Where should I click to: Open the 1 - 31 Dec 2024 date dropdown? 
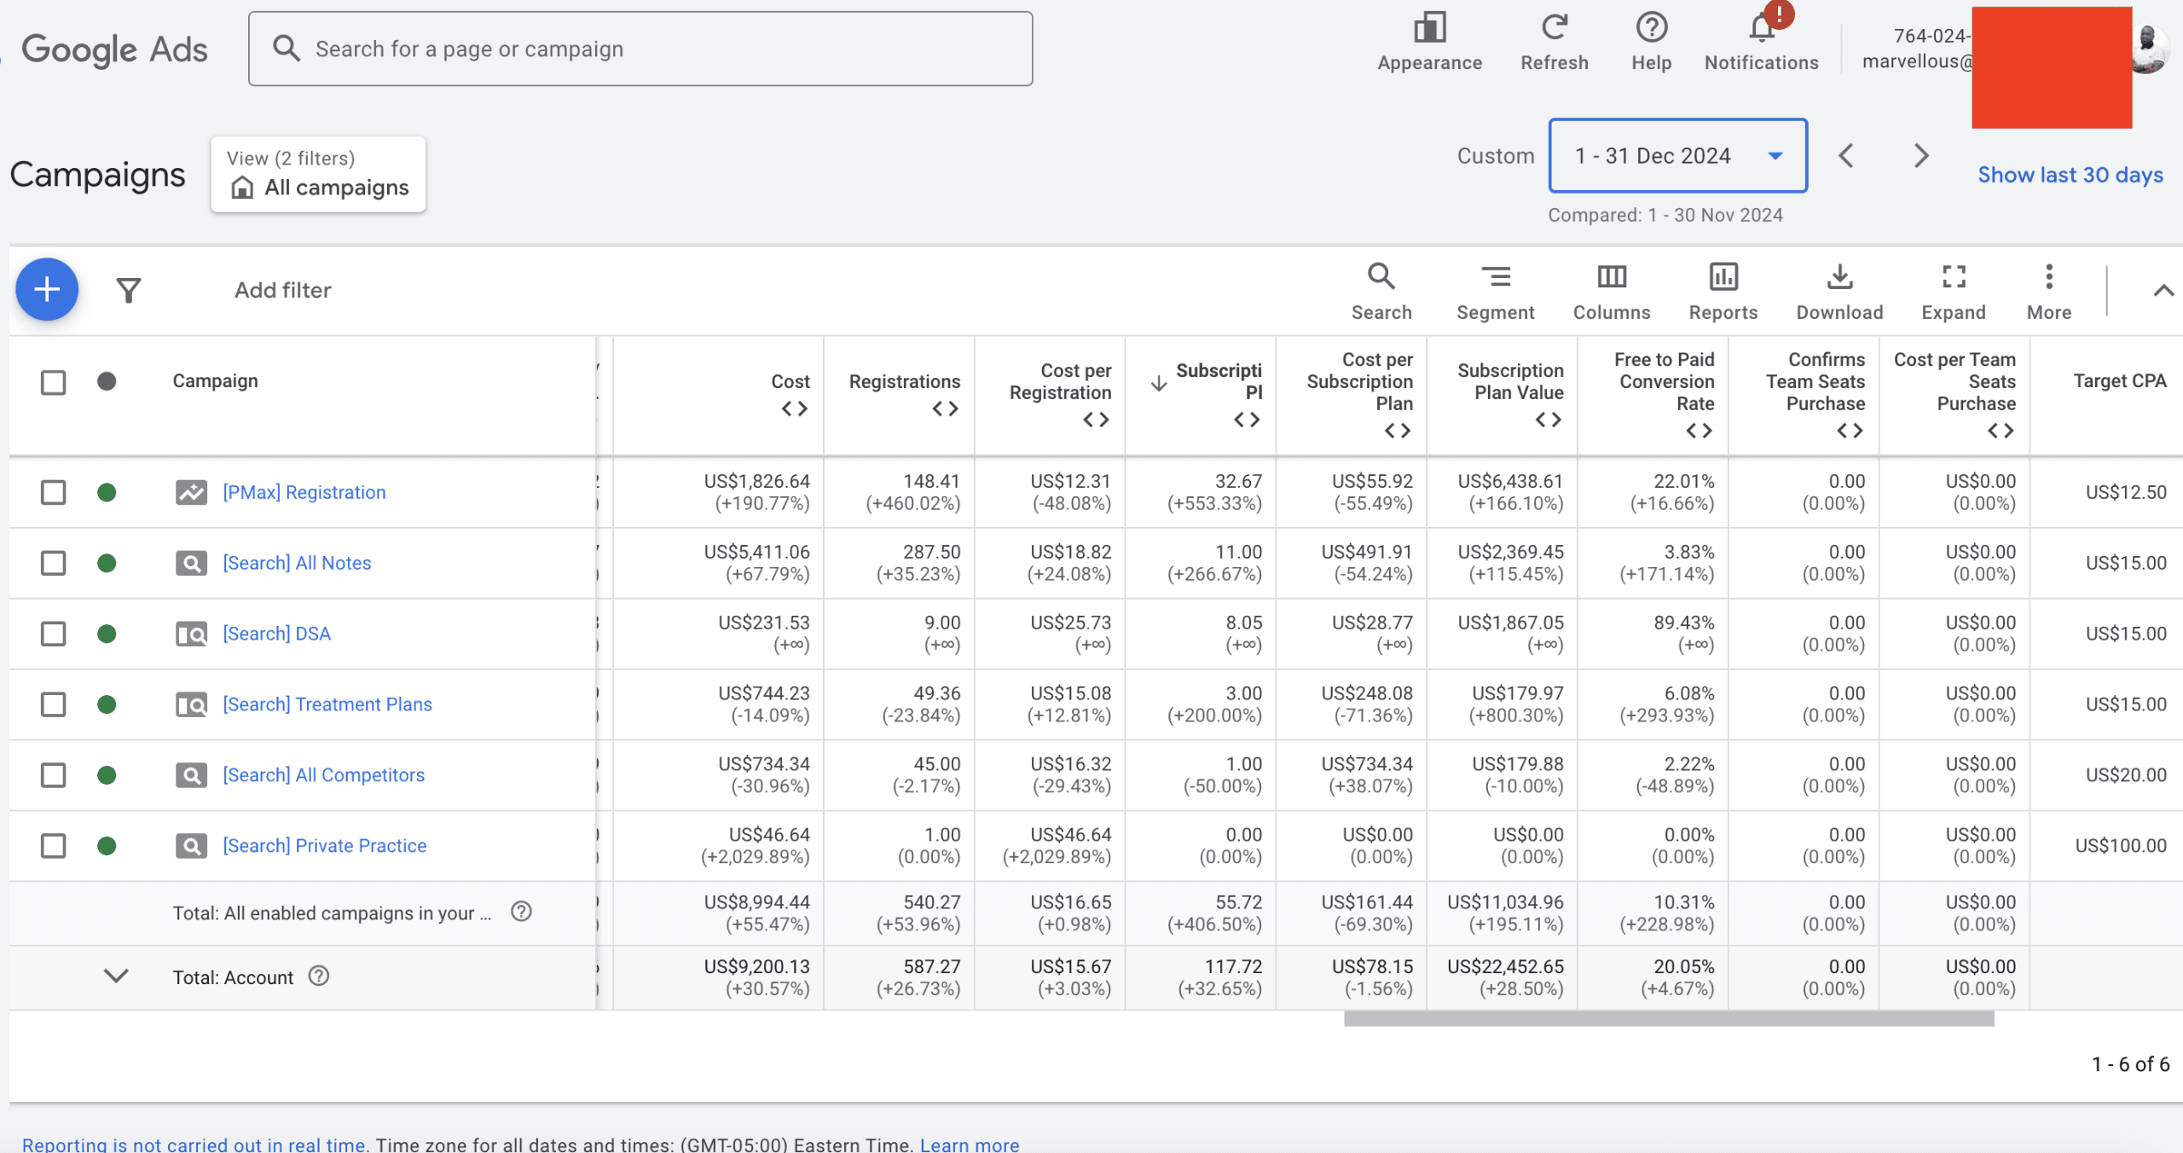tap(1677, 156)
